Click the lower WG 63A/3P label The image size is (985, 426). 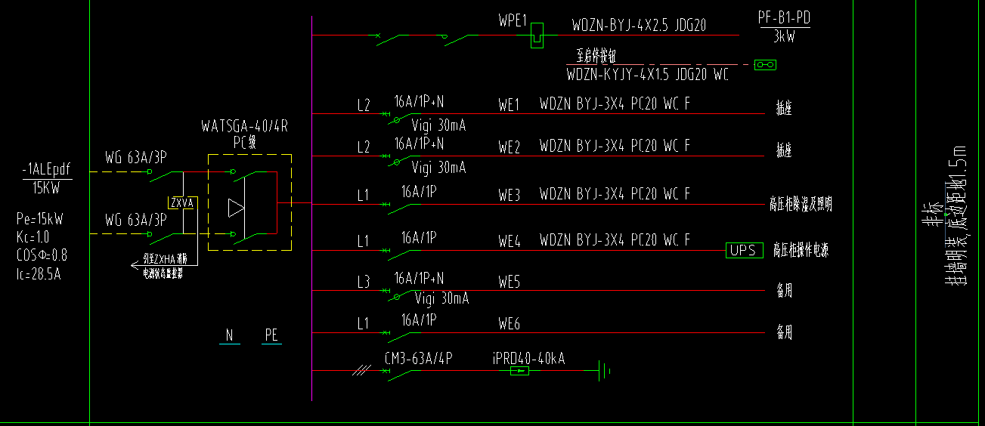click(135, 220)
